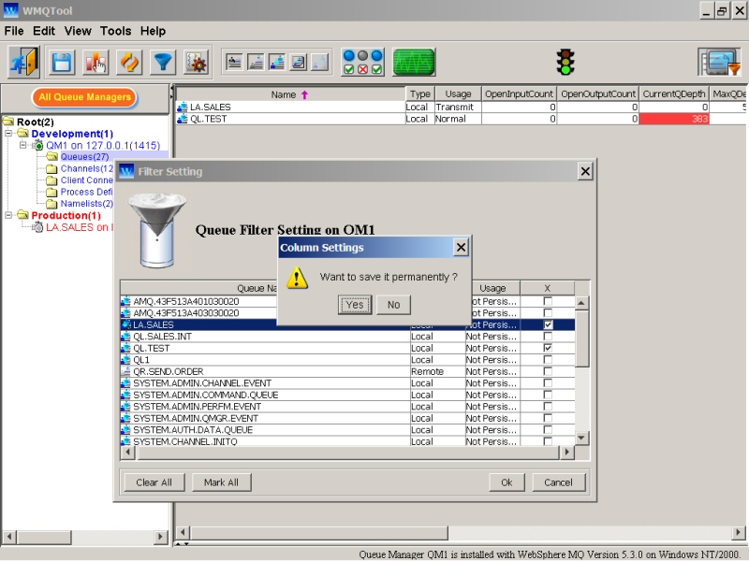Click the Mark All button
749x561 pixels.
coord(221,482)
